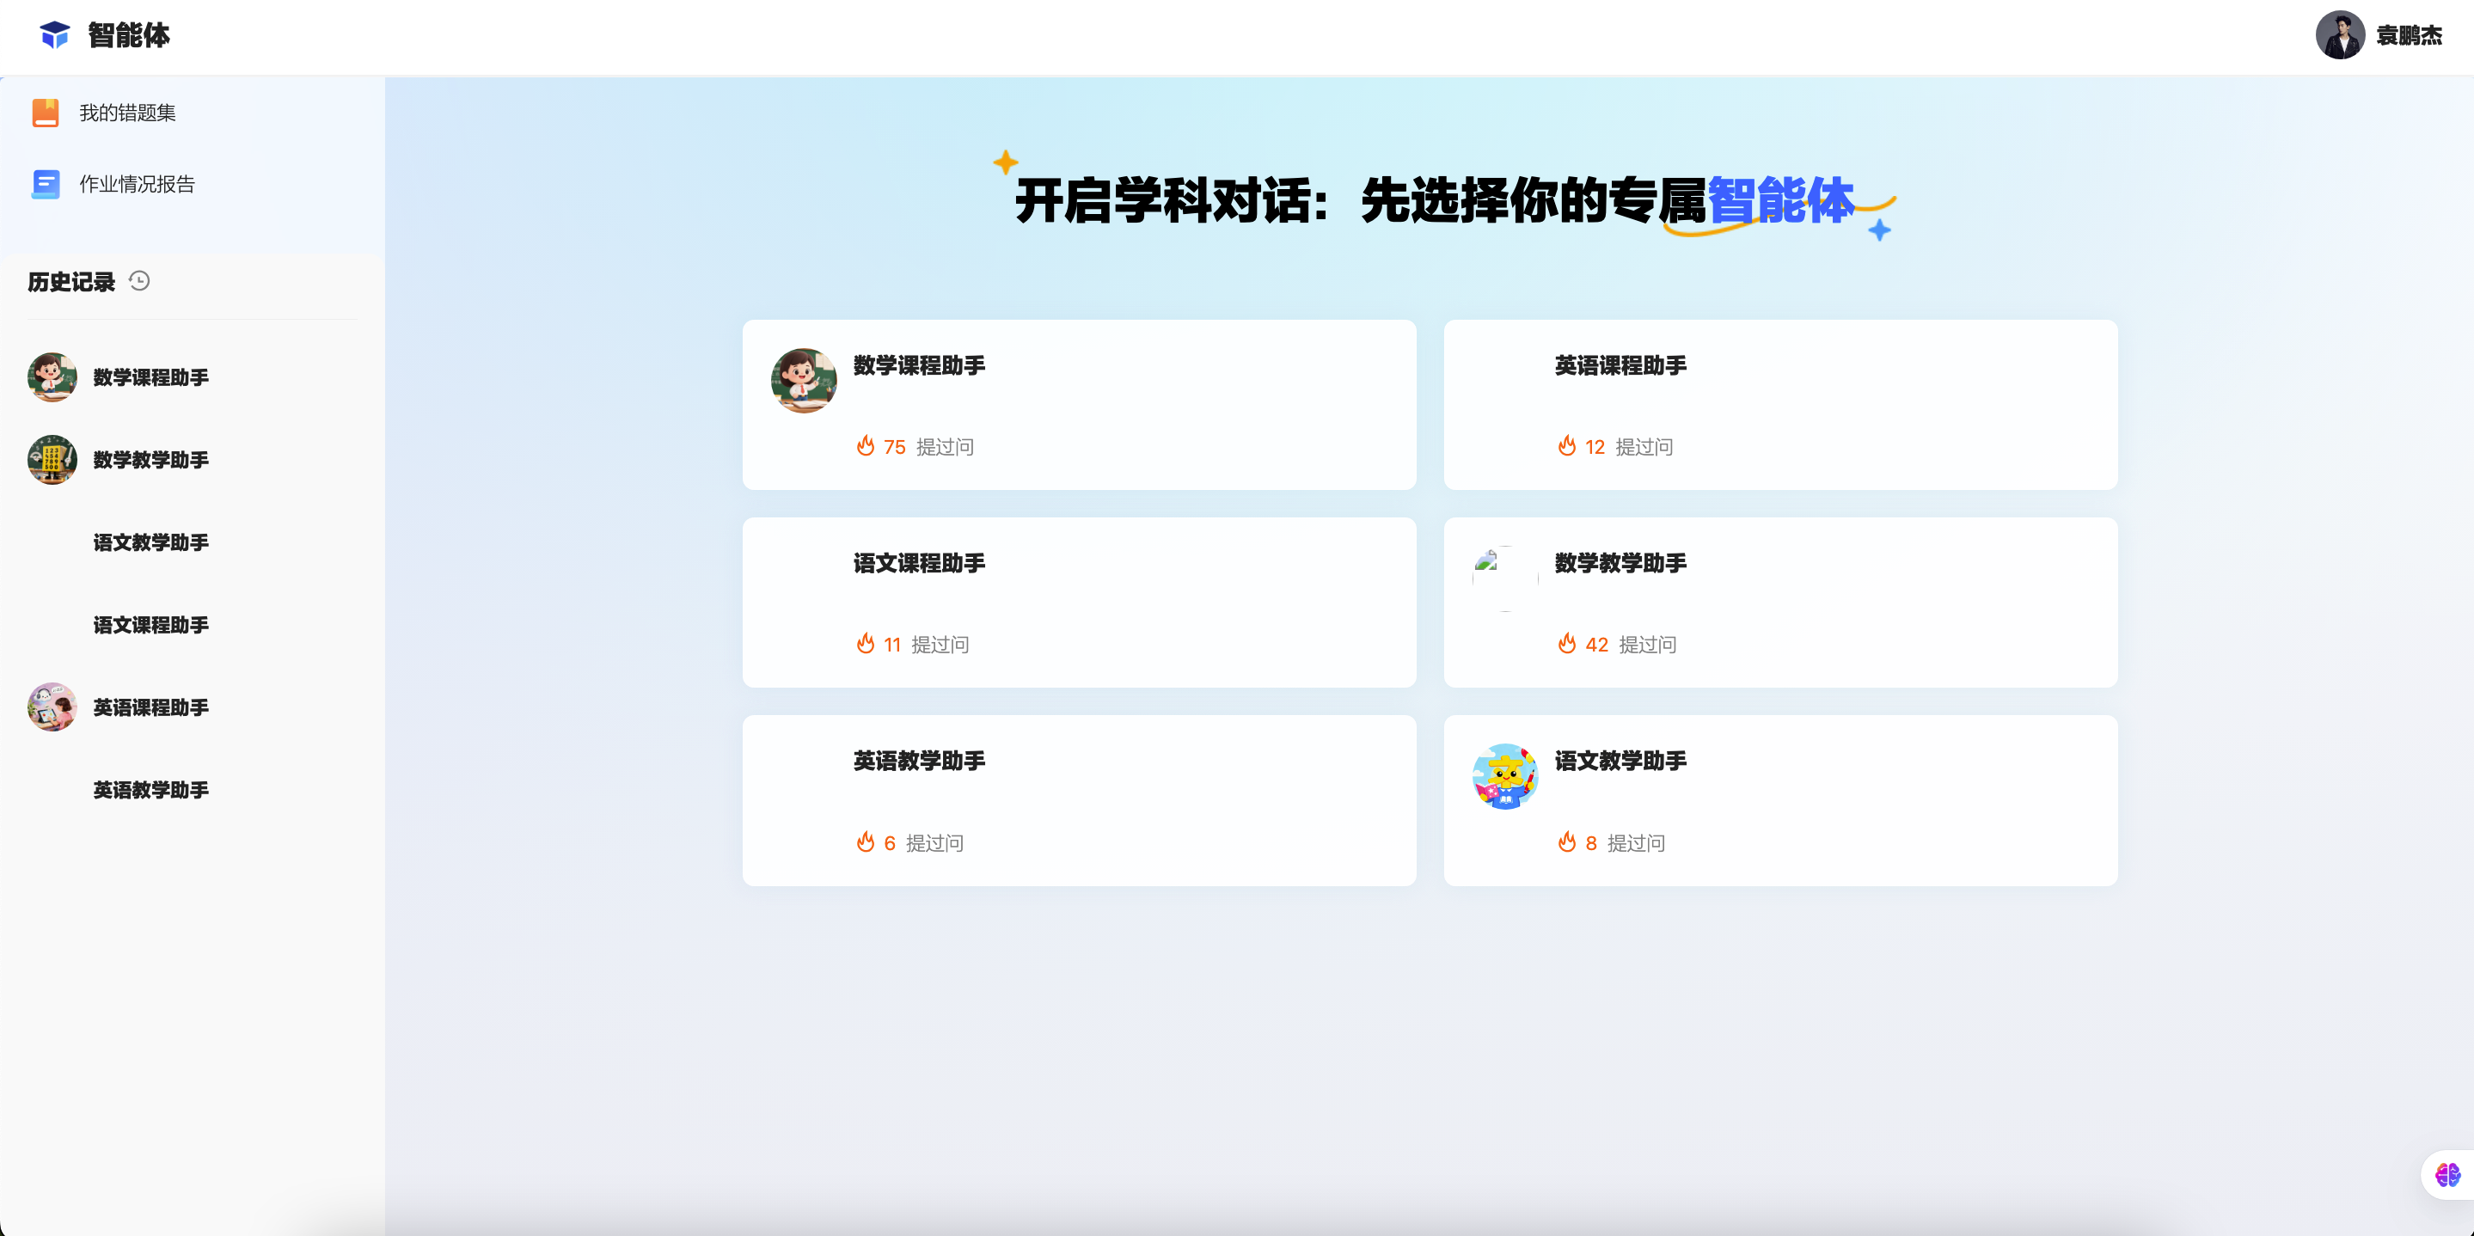Image resolution: width=2474 pixels, height=1236 pixels.
Task: Open the brain assistant icon at bottom right
Action: (2447, 1173)
